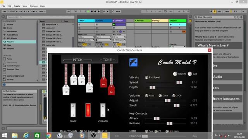Open the Help menu

[x=42, y=6]
